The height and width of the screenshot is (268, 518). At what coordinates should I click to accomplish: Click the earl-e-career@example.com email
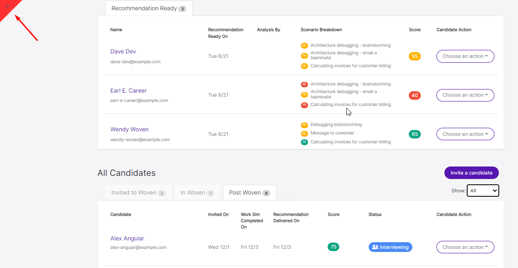(x=139, y=101)
